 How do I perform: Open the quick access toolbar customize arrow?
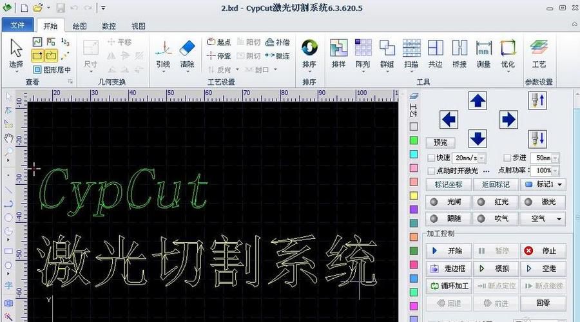pos(103,8)
